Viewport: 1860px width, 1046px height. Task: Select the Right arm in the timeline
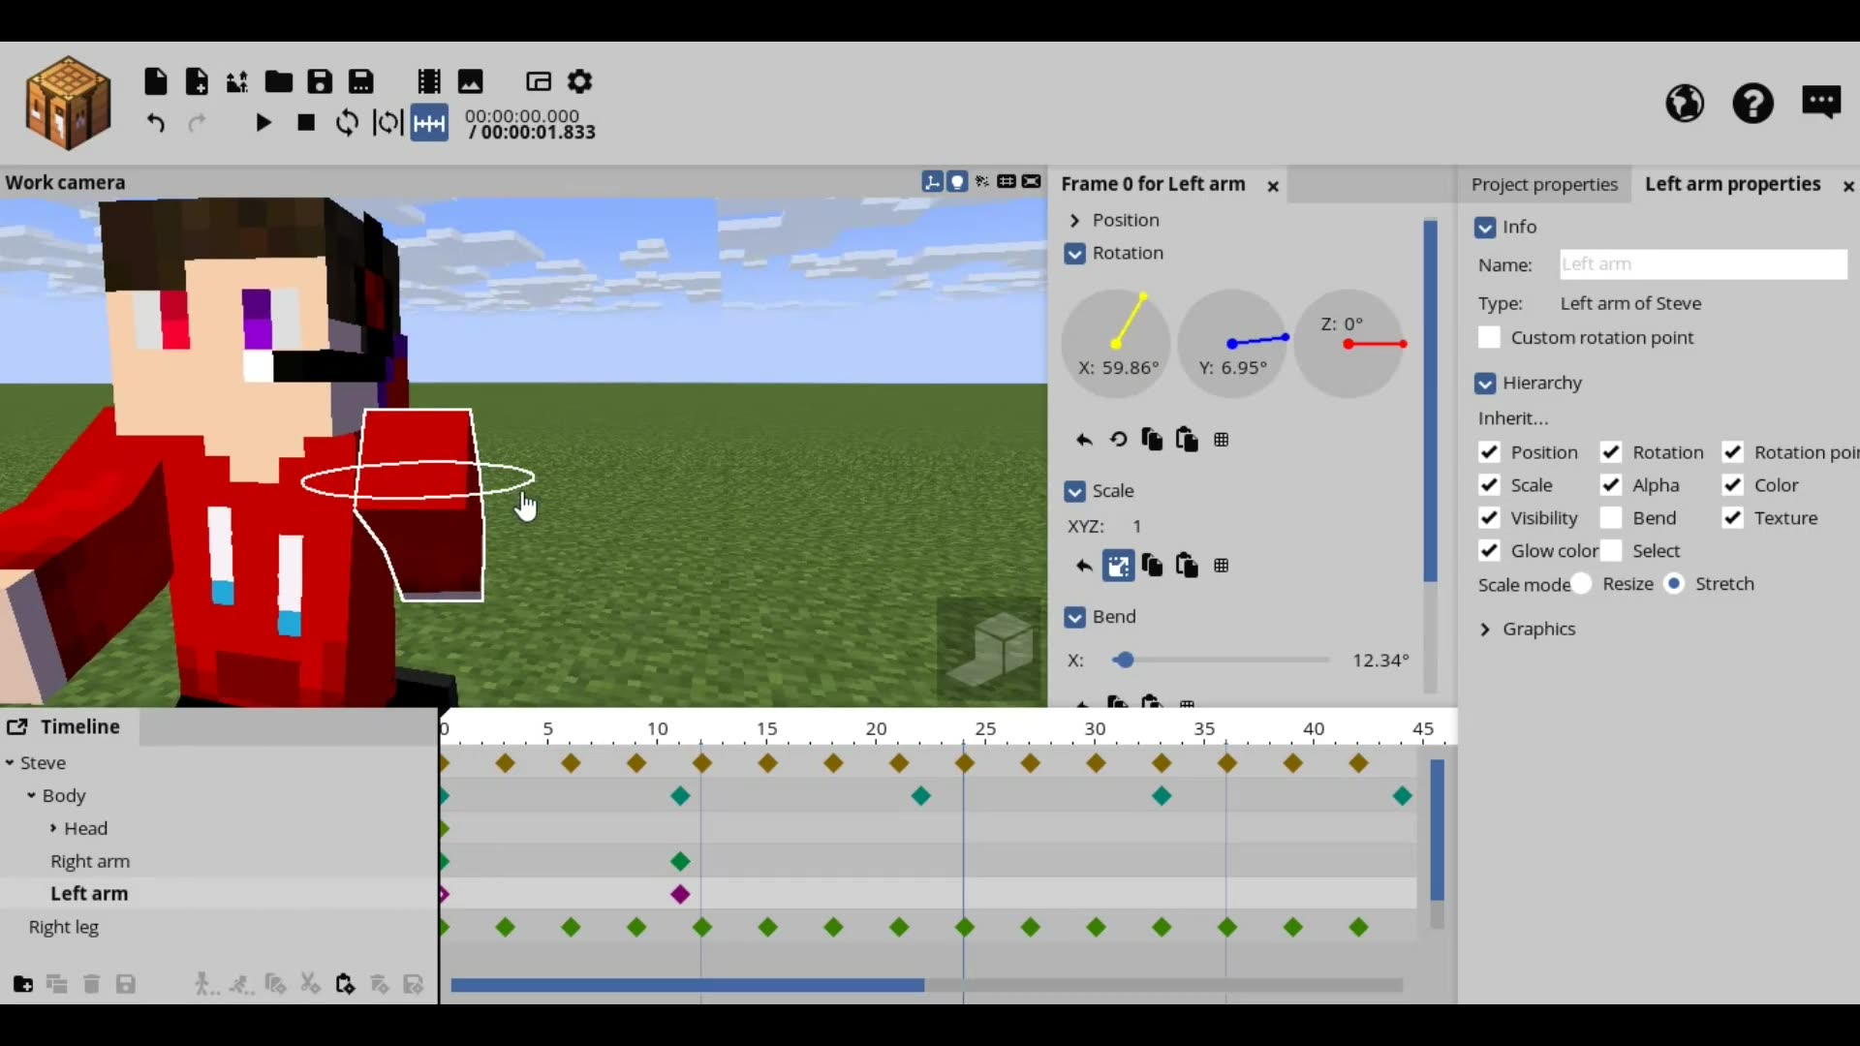tap(90, 861)
